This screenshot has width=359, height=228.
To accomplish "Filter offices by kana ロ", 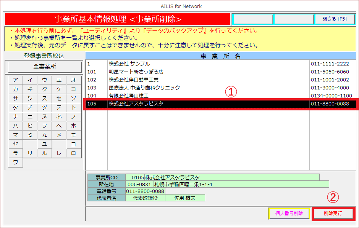I will coord(74,153).
